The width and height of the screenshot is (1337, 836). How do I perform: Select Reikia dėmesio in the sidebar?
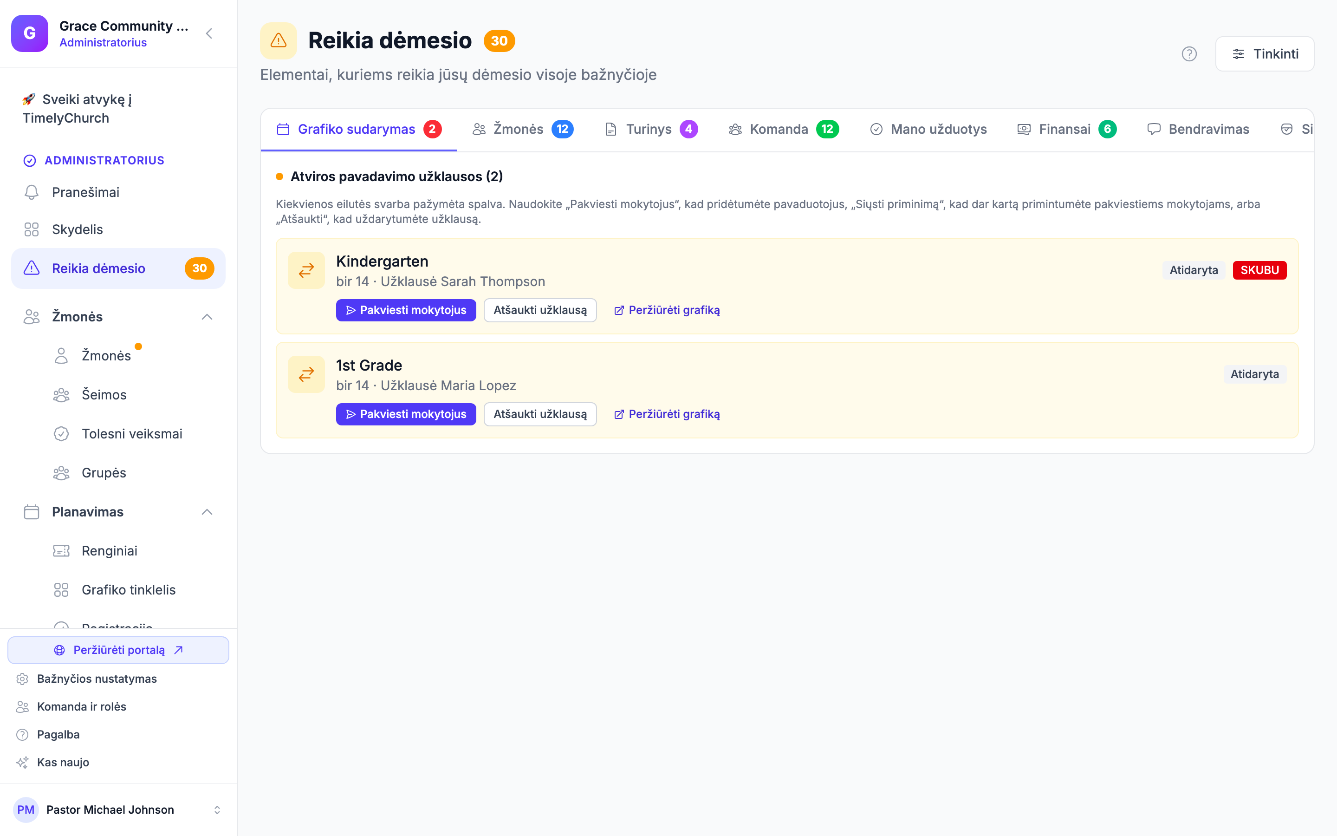[x=118, y=269]
